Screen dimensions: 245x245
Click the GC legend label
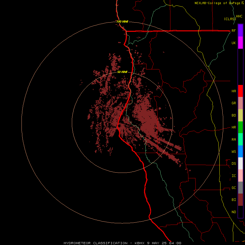[234, 188]
